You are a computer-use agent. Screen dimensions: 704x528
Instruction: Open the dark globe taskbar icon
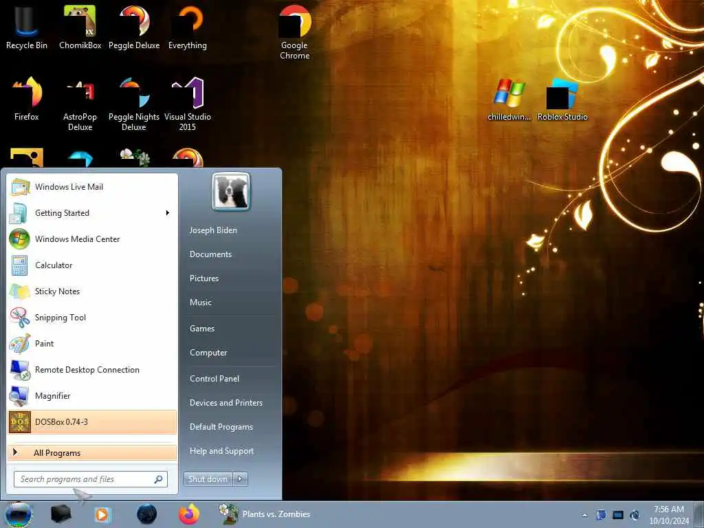point(147,514)
